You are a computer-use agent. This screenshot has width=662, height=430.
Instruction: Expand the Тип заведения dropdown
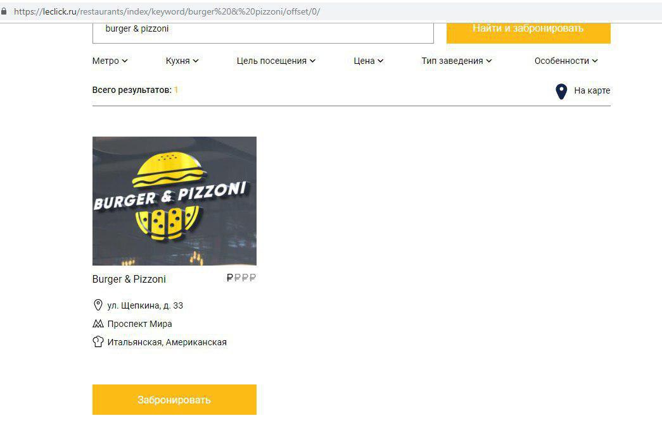(456, 61)
